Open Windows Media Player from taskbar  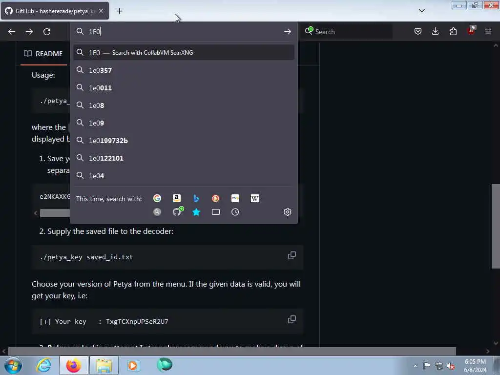pos(133,365)
